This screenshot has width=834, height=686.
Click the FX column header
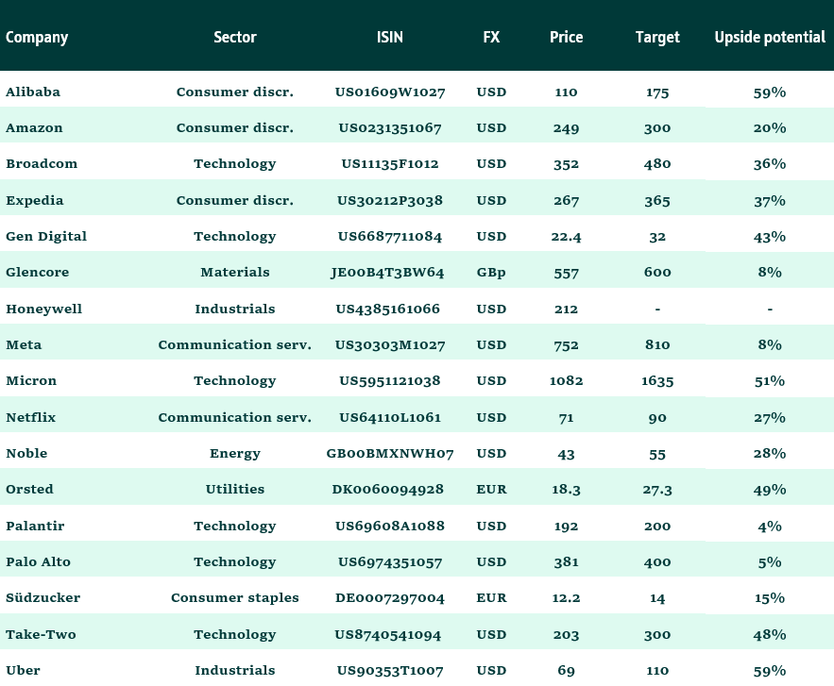(491, 37)
